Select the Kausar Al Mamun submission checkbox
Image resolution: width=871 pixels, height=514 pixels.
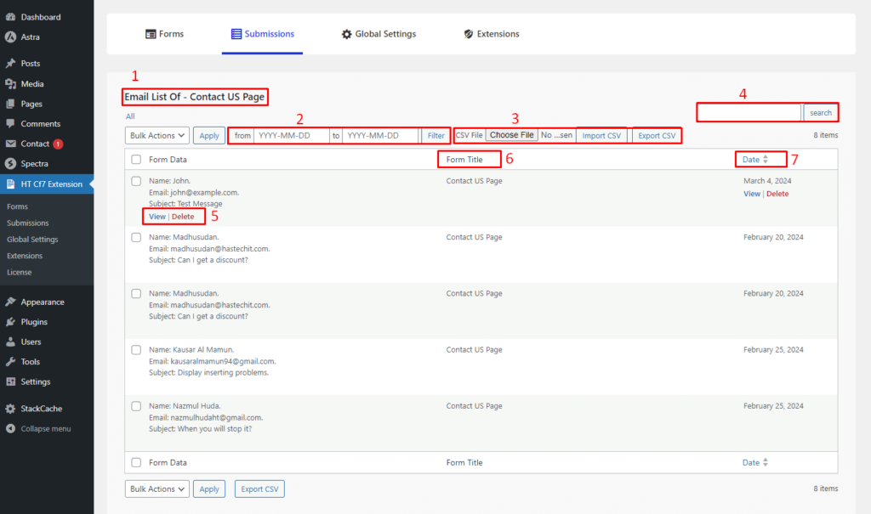coord(136,350)
